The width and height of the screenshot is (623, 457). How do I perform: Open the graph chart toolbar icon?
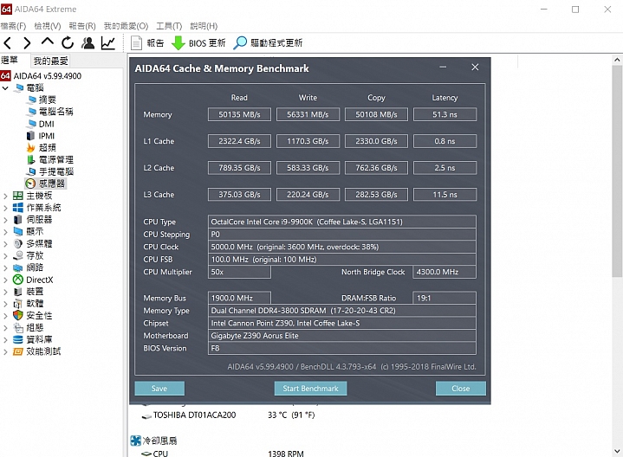pos(107,43)
